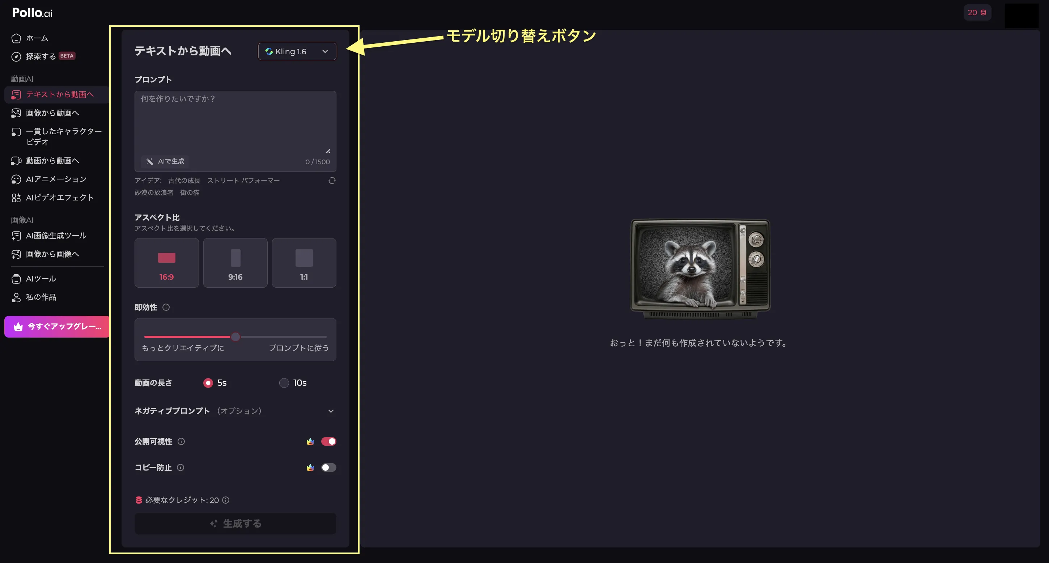Enable the コピー防止 toggle
The image size is (1049, 563).
(329, 467)
